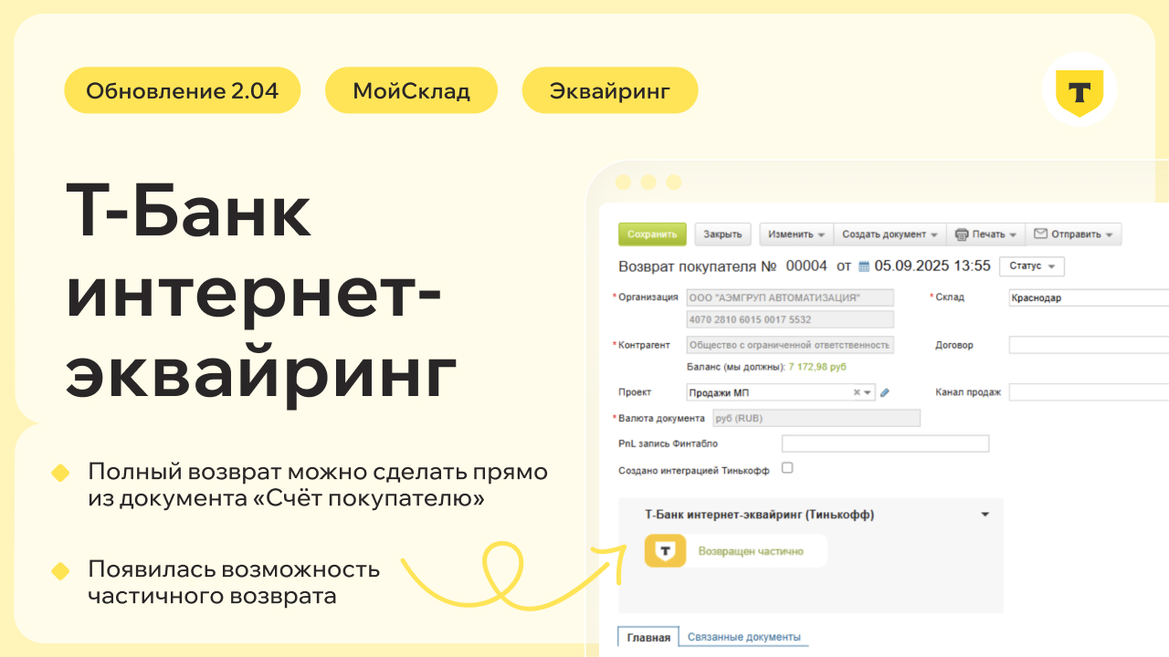Screen dimensions: 1169x657
Task: Click the pencil edit icon next to project
Action: click(x=884, y=392)
